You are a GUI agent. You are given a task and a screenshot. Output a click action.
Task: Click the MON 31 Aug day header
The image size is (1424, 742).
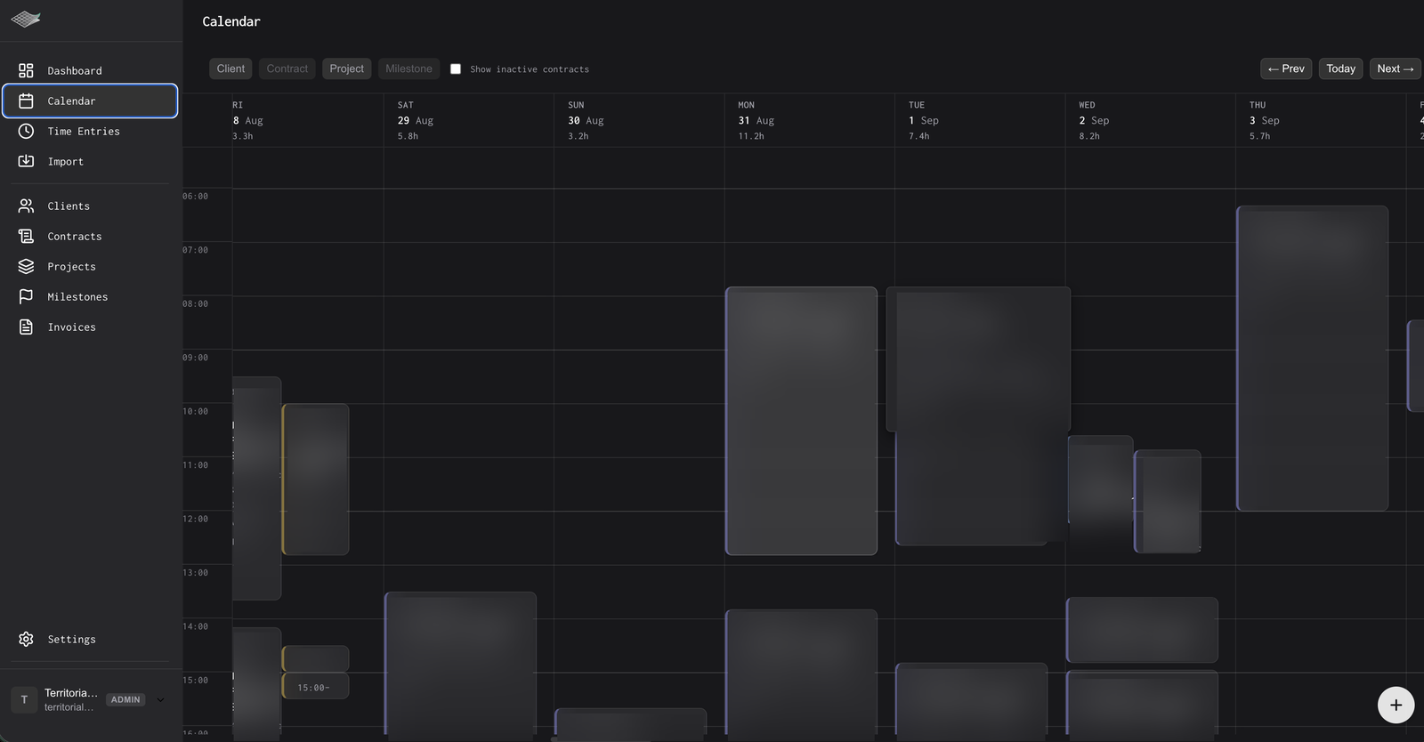809,120
